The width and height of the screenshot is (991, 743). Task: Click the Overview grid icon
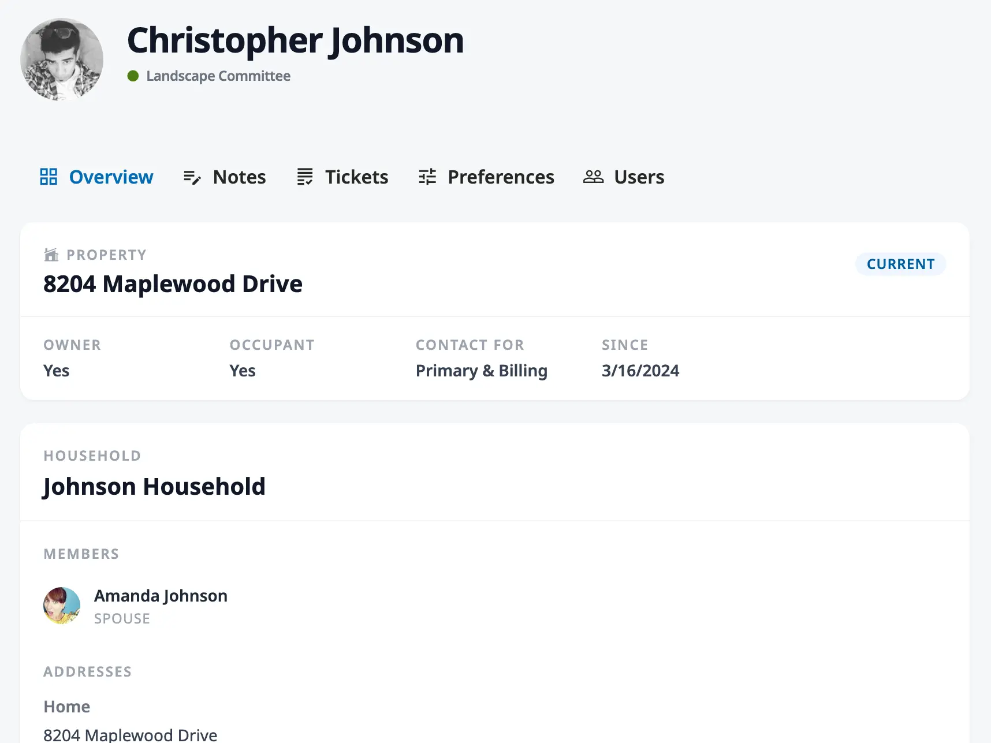(49, 177)
